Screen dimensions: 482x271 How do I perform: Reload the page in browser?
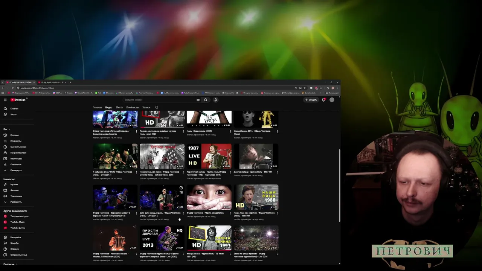(12, 88)
